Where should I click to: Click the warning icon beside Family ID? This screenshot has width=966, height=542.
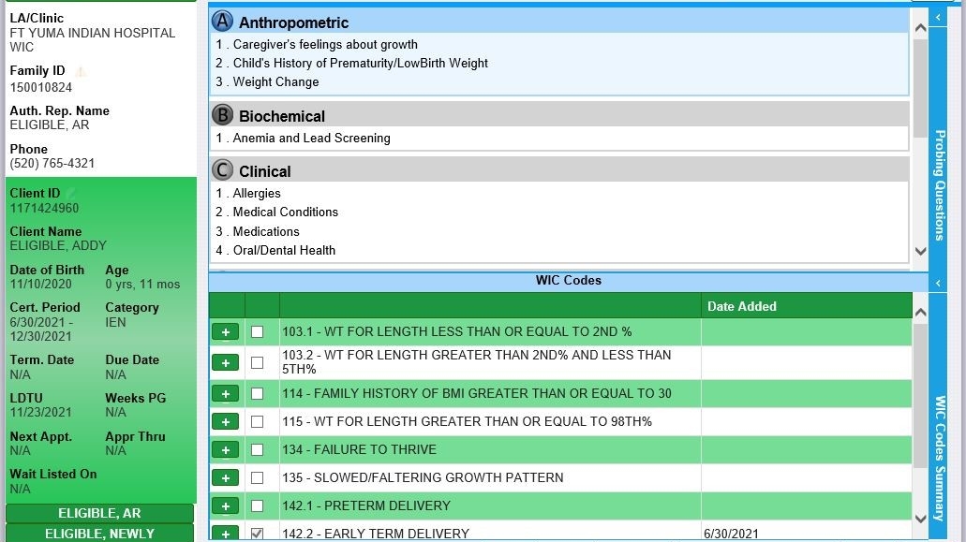click(x=81, y=71)
